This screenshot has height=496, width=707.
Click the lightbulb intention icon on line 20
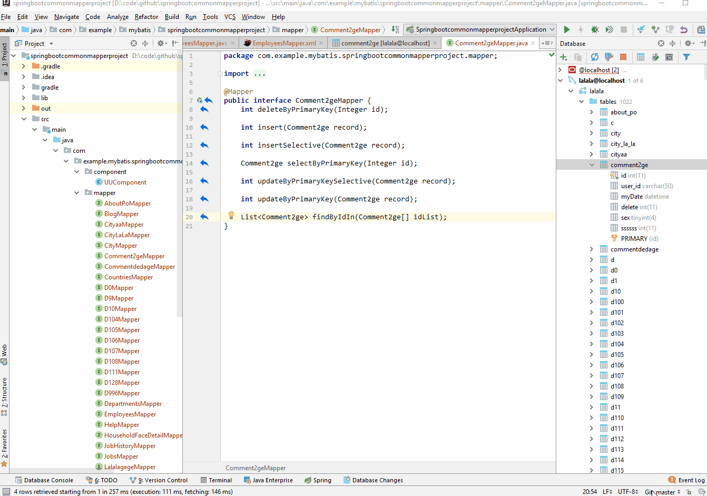(x=231, y=216)
